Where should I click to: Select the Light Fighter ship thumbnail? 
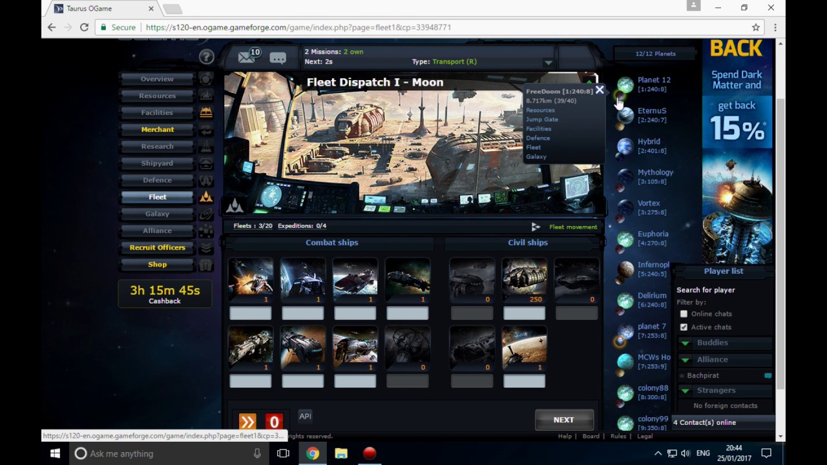pos(251,280)
